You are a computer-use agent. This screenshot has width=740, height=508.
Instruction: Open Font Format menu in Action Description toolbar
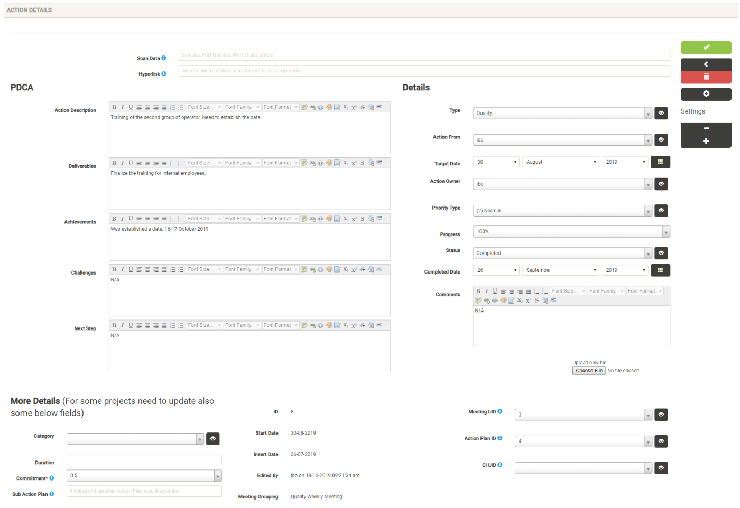[x=281, y=107]
